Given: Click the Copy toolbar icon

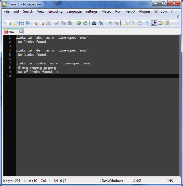Looking at the screenshot, I should point(63,23).
